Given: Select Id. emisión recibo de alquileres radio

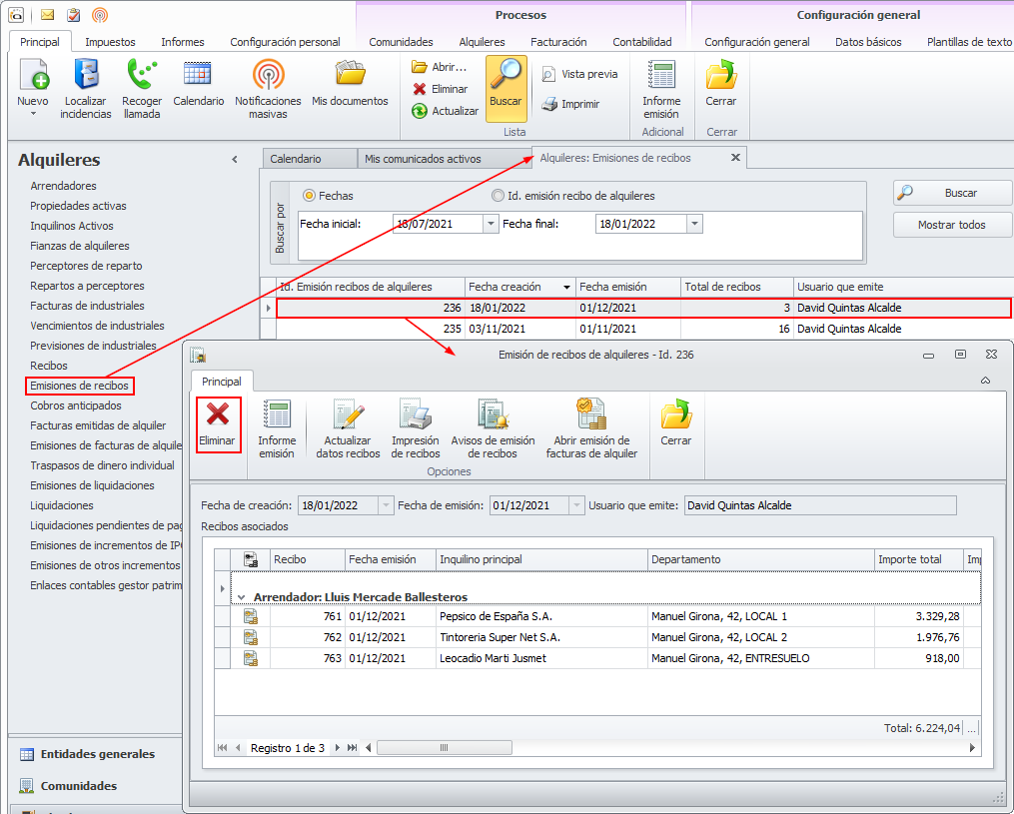Looking at the screenshot, I should [x=498, y=195].
